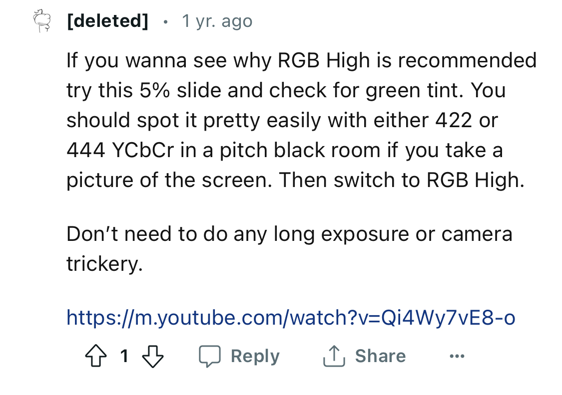Downvote the comment with the down arrow
This screenshot has height=395, width=562.
click(153, 356)
